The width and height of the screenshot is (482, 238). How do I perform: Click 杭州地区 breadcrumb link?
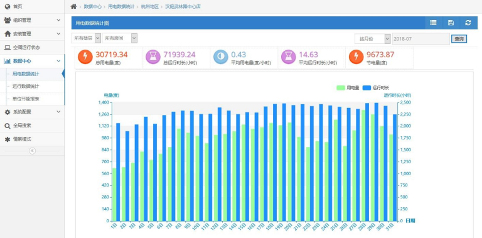(x=150, y=6)
